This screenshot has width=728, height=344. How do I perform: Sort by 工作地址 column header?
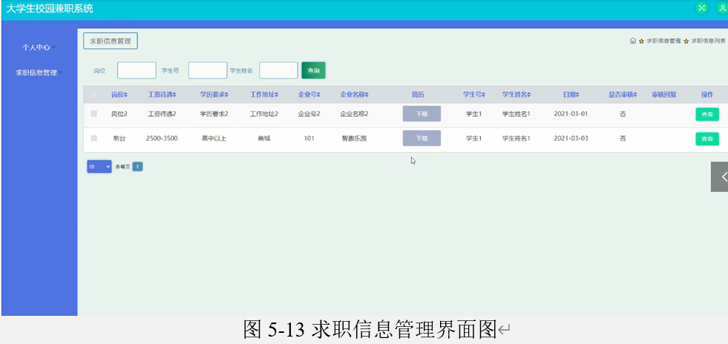click(x=264, y=95)
